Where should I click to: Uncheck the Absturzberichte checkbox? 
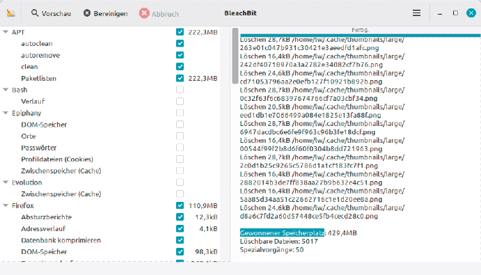coord(180,217)
